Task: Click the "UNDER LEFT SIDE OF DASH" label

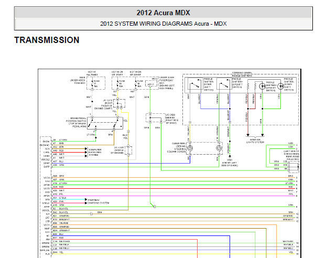Action: pyautogui.click(x=230, y=164)
